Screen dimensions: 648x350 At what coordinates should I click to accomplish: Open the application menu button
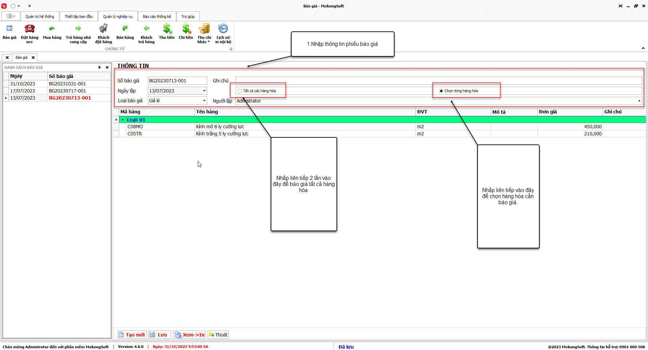[11, 16]
